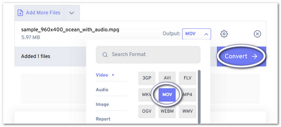Viewport: 281px width, 127px height.
Task: Click the file name sample_960x400_ocean_with_audio.mpg
Action: pos(70,30)
